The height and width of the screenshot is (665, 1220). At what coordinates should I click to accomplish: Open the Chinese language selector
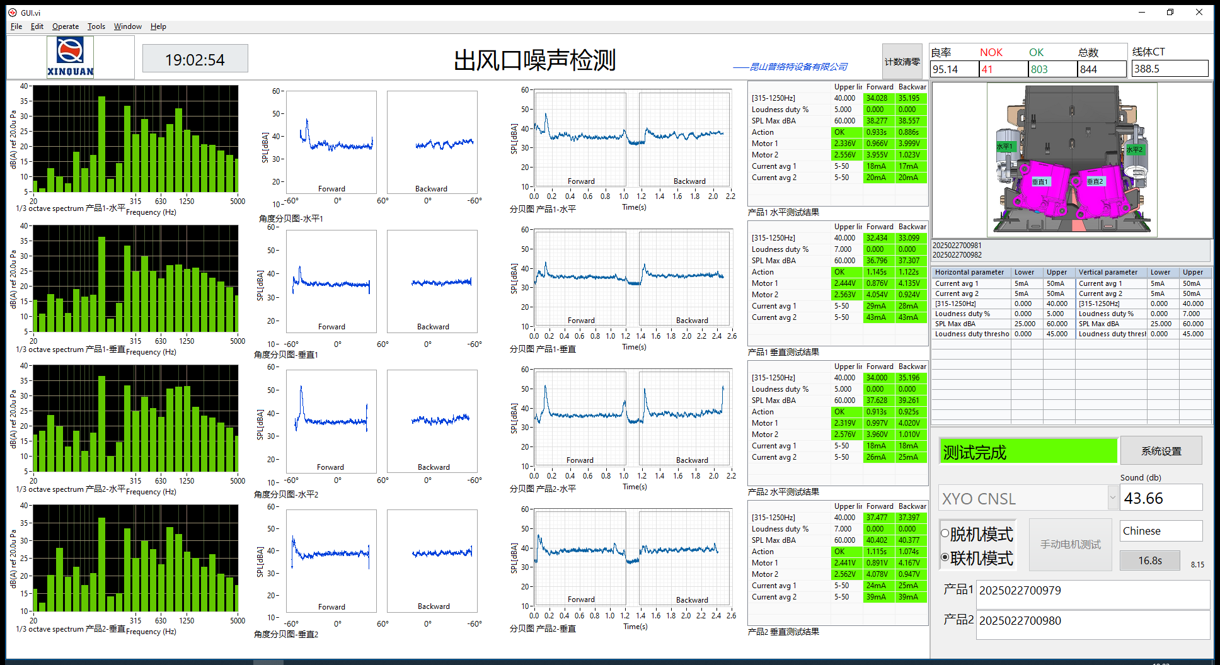click(1161, 531)
